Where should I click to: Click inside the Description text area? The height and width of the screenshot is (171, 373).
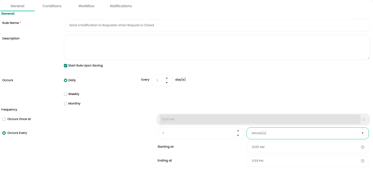[x=217, y=47]
